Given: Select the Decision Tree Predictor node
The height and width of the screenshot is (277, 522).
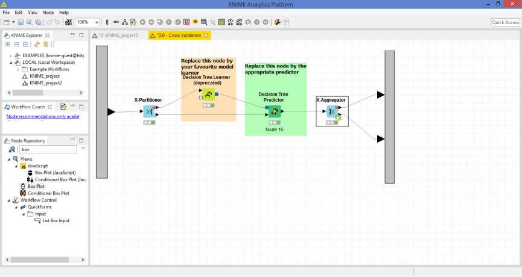Looking at the screenshot, I should coord(275,111).
